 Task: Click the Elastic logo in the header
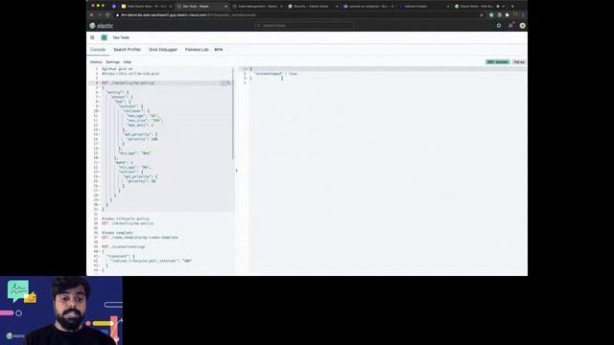[x=102, y=26]
